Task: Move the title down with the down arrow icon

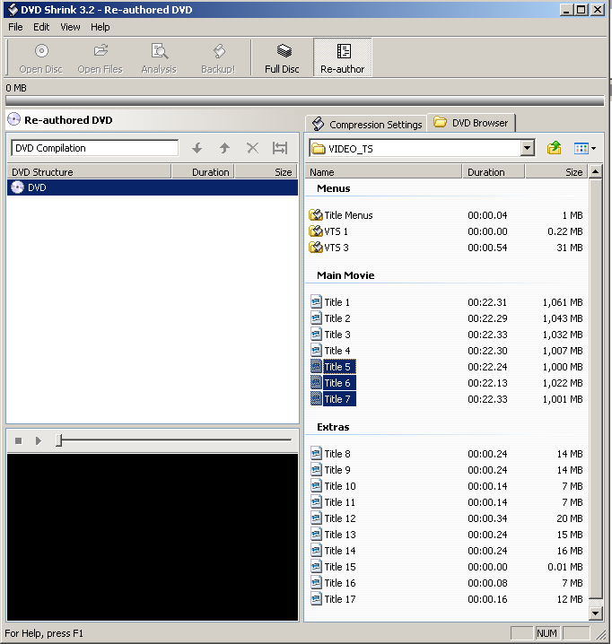Action: 197,148
